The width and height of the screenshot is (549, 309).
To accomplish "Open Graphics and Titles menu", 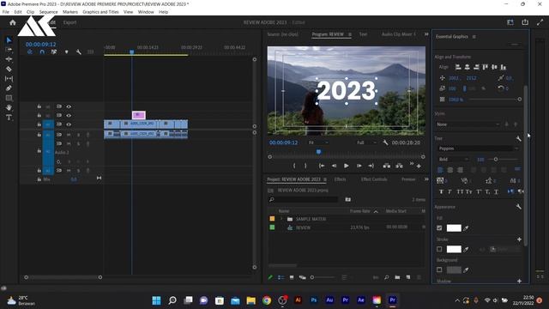I will tap(100, 12).
